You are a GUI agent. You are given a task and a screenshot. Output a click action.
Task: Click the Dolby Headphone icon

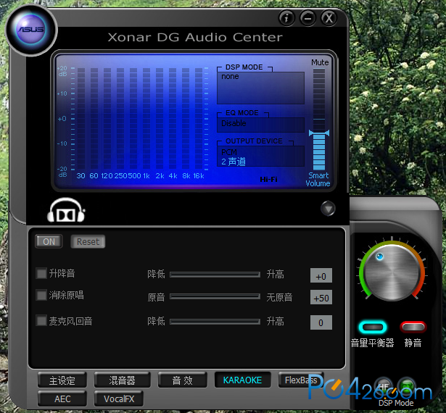click(x=66, y=211)
